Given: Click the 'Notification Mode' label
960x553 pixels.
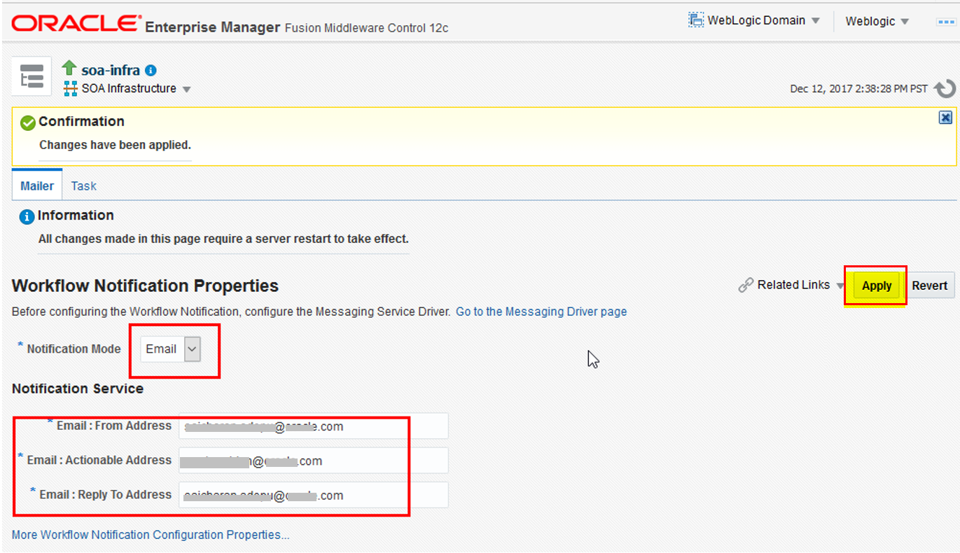Looking at the screenshot, I should (x=74, y=349).
